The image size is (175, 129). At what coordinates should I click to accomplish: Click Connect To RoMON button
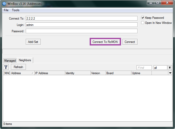point(105,42)
